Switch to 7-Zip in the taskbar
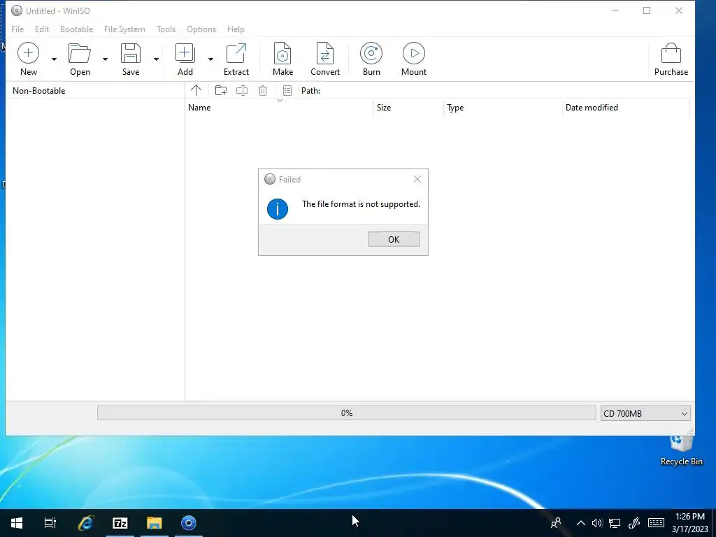Screen dimensions: 716x537 coord(120,523)
